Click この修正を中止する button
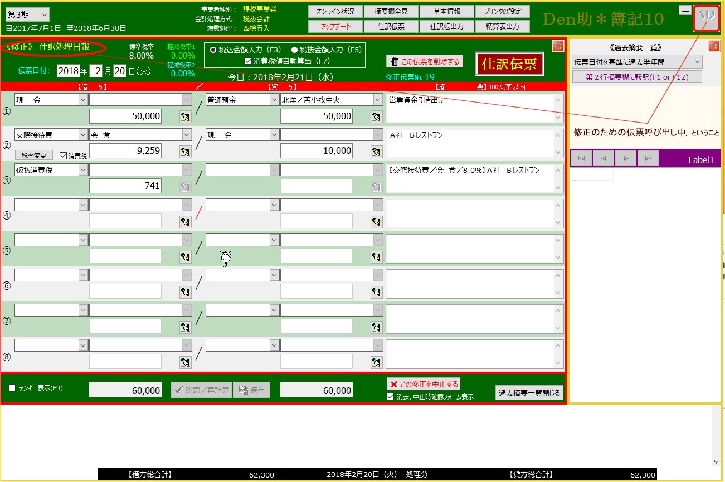The width and height of the screenshot is (725, 482). (424, 384)
